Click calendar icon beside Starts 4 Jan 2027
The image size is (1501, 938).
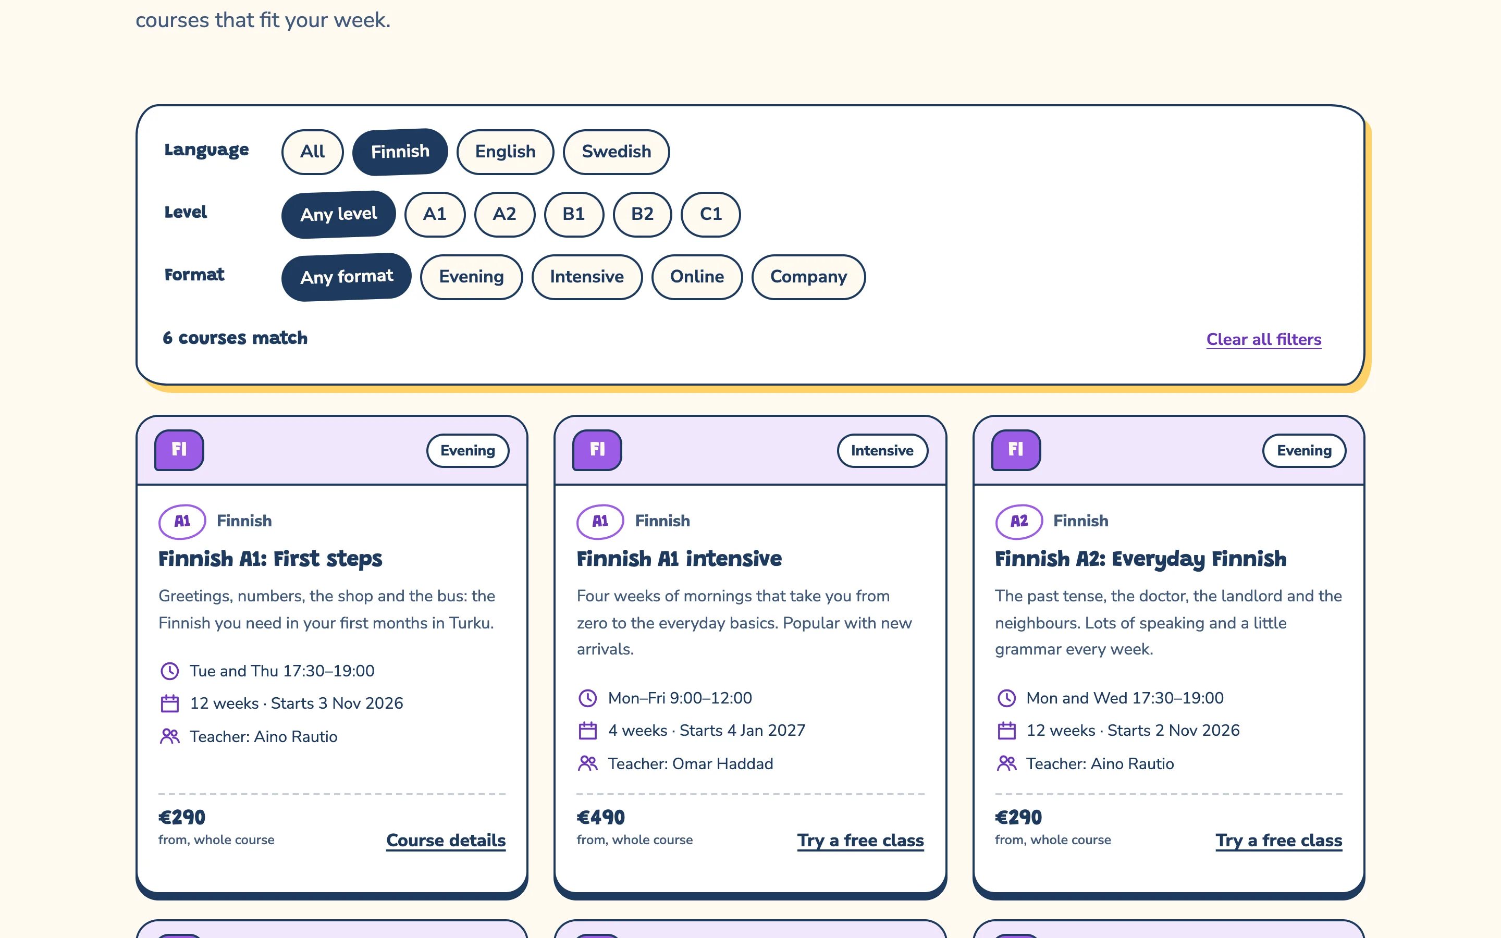tap(588, 731)
